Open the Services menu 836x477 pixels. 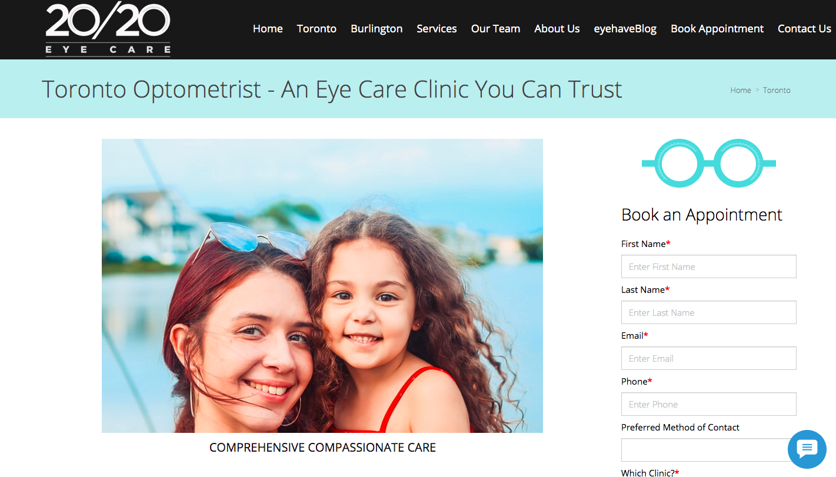tap(437, 28)
